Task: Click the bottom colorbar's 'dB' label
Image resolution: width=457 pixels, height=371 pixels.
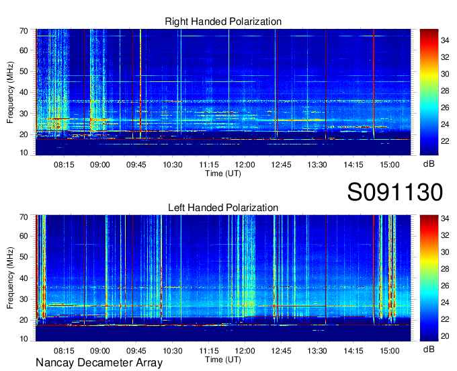Action: click(429, 349)
